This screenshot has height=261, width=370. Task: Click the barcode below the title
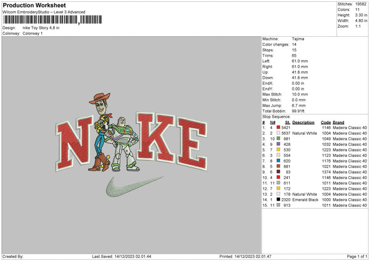[x=52, y=20]
